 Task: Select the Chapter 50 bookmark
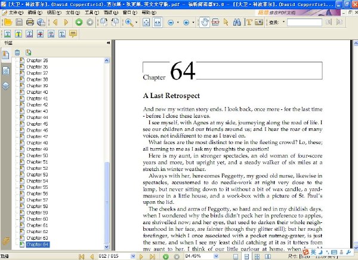37,155
